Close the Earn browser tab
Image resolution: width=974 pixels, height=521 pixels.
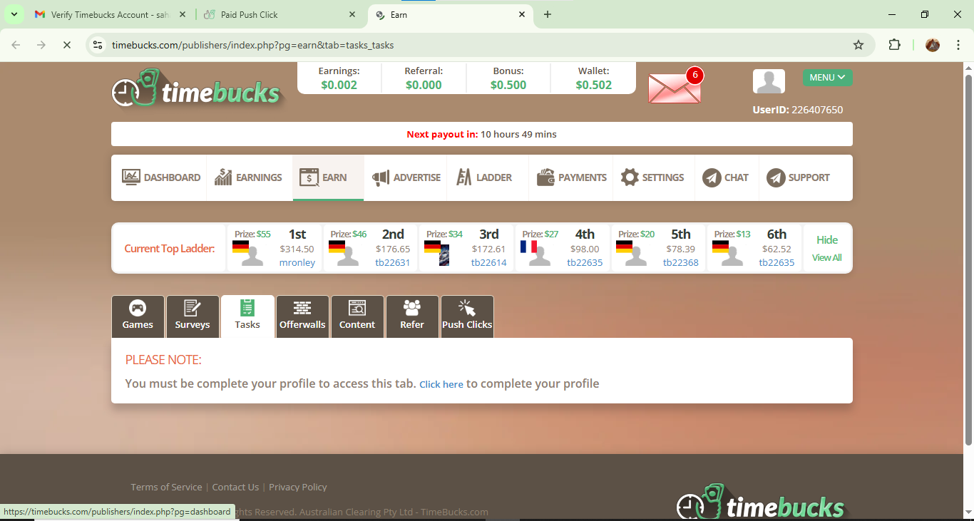coord(522,14)
